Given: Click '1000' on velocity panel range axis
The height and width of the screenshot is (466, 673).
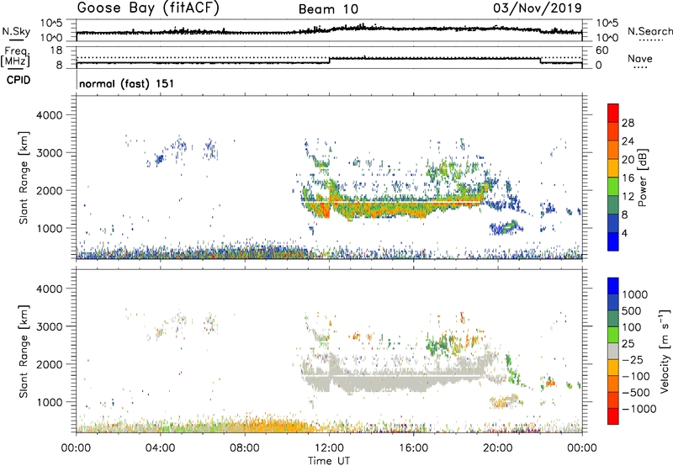Looking at the screenshot, I should 49,402.
